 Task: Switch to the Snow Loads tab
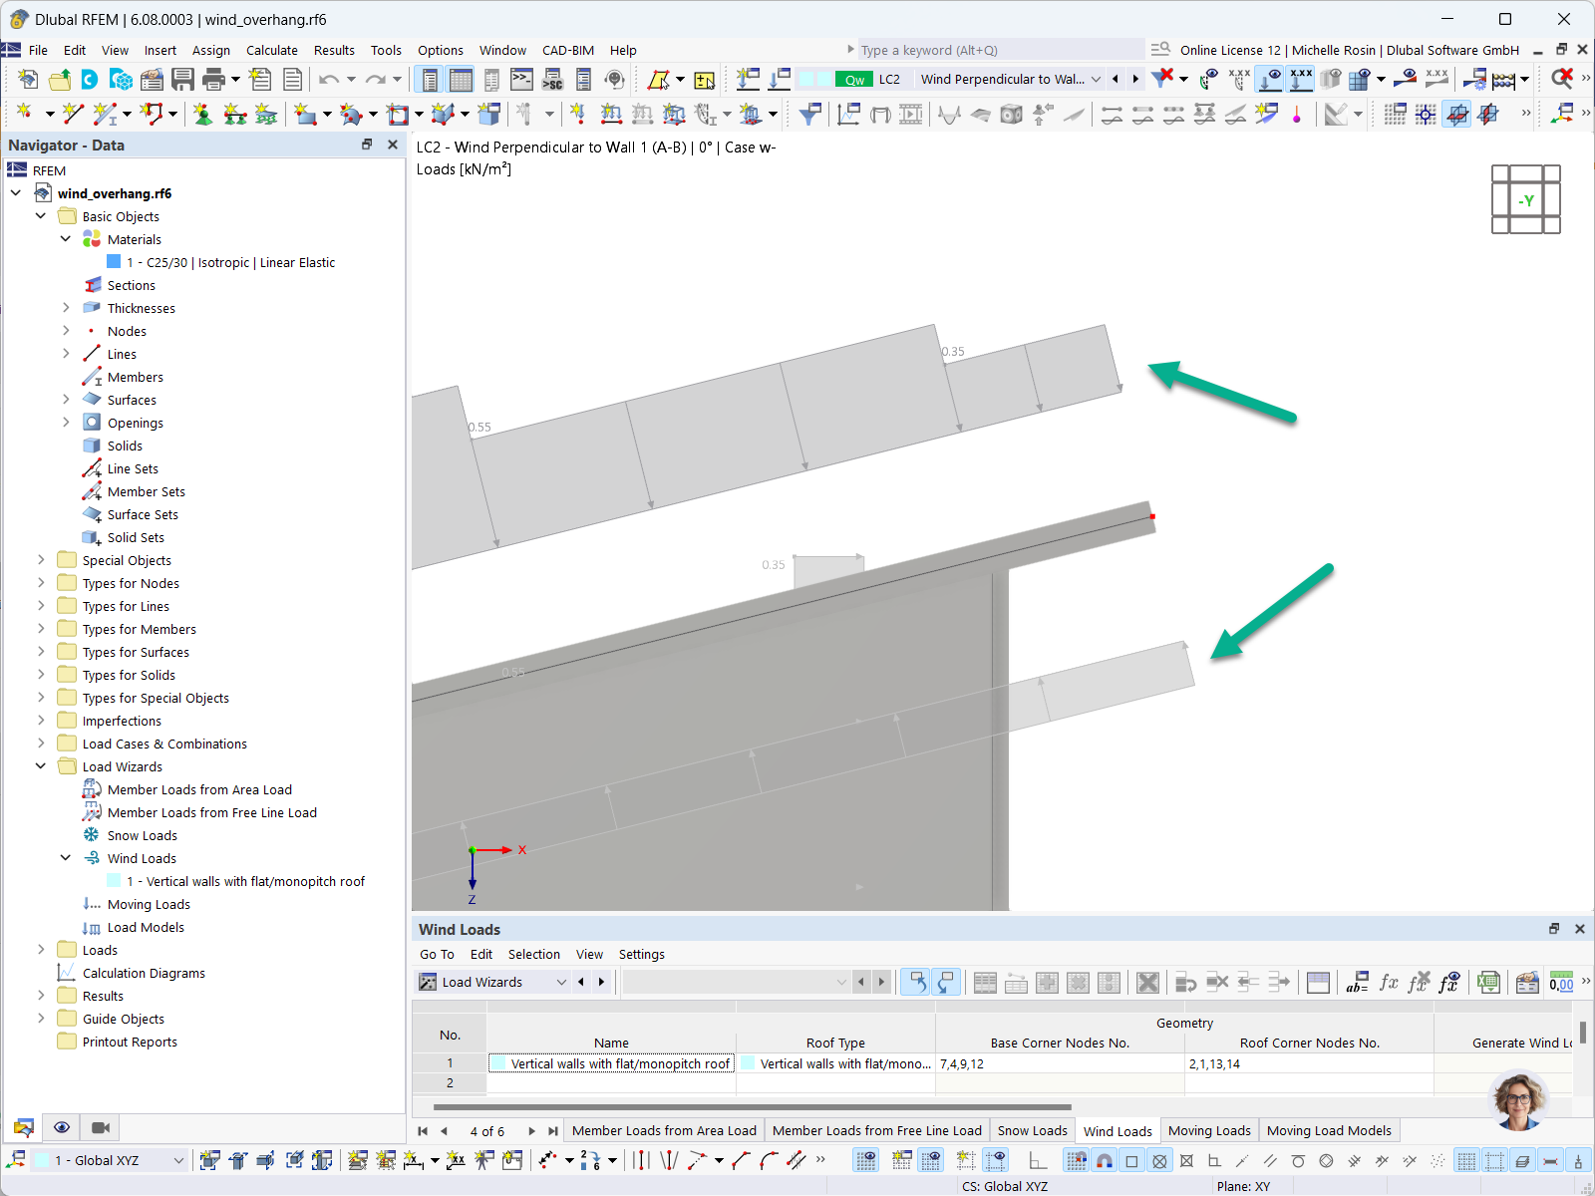tap(1032, 1130)
